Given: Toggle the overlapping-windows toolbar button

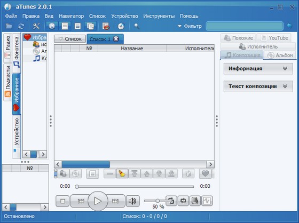Looking at the screenshot, I should click(x=90, y=26).
